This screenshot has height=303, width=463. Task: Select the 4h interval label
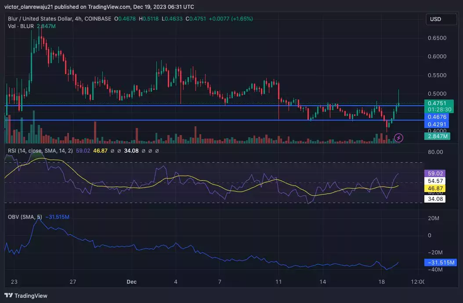78,18
